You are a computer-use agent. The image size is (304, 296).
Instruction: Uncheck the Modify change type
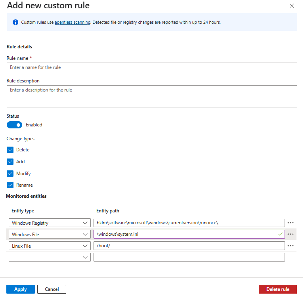point(10,174)
